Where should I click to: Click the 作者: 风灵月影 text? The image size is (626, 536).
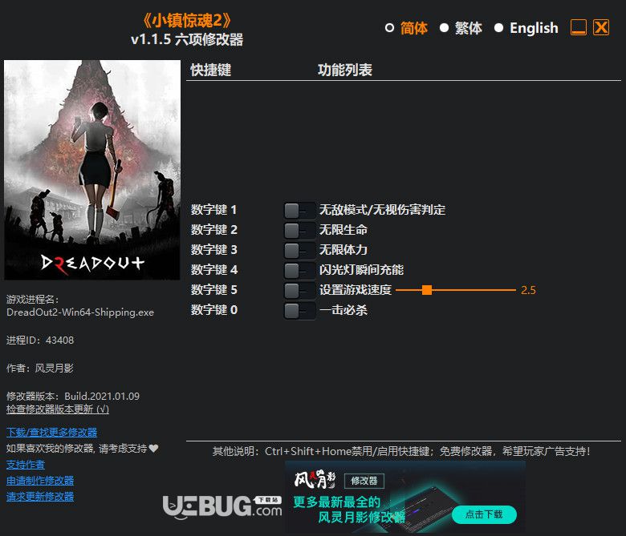[x=40, y=369]
